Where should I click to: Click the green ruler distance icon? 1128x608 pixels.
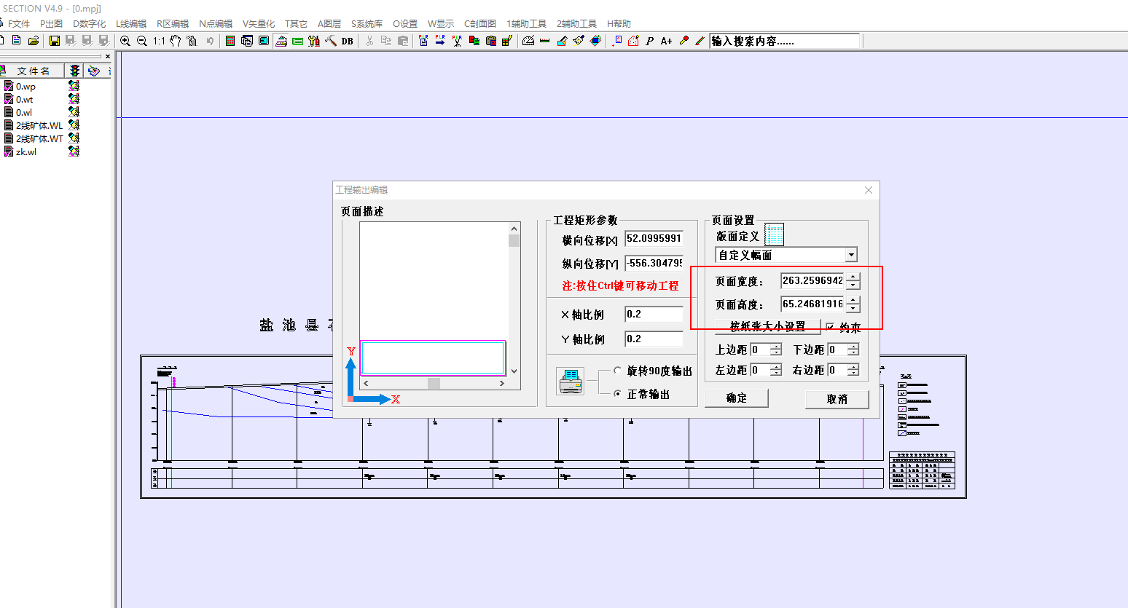coord(545,41)
